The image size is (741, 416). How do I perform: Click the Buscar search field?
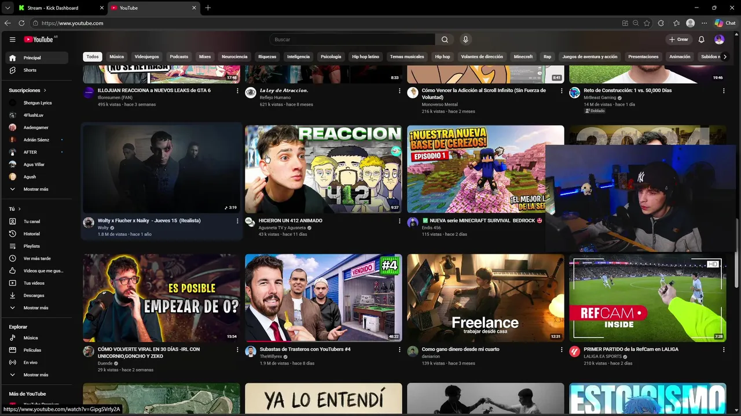pos(352,39)
